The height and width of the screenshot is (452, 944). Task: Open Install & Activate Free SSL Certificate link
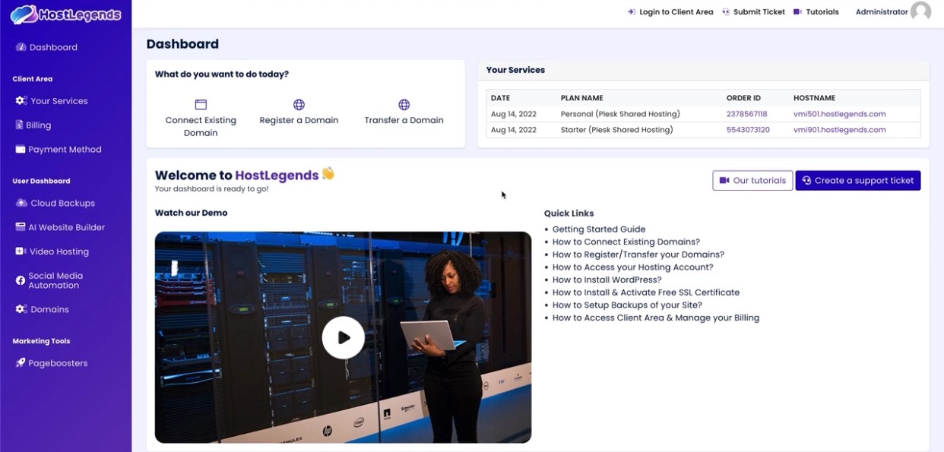[646, 292]
